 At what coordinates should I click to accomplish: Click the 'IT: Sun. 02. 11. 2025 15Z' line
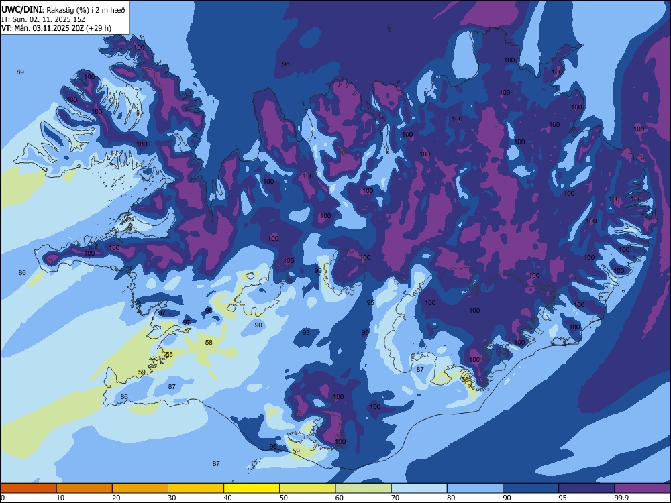pos(43,19)
